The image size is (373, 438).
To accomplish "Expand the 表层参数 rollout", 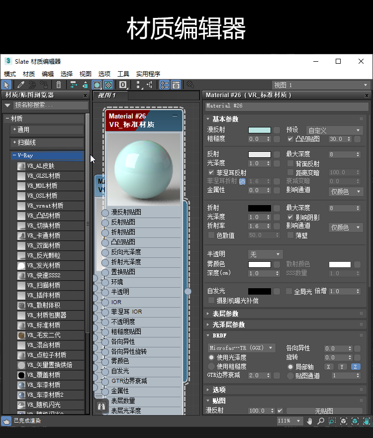I will (286, 314).
